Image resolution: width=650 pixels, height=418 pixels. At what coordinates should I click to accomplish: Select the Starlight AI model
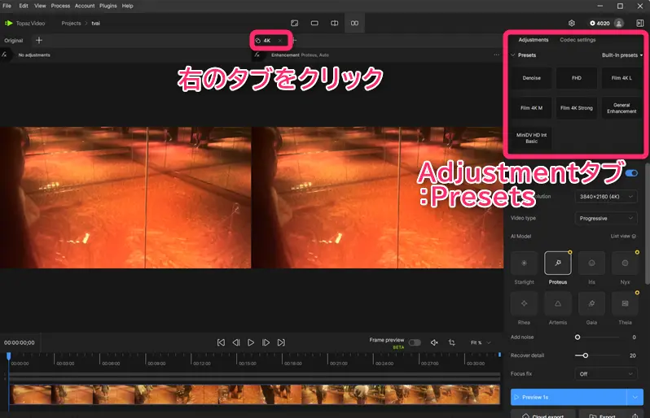[524, 263]
